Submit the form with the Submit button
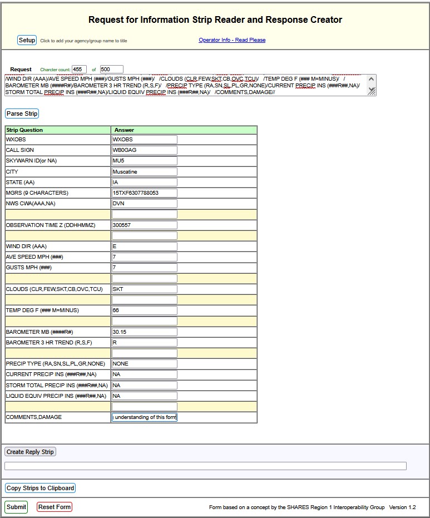The image size is (430, 518). [16, 507]
